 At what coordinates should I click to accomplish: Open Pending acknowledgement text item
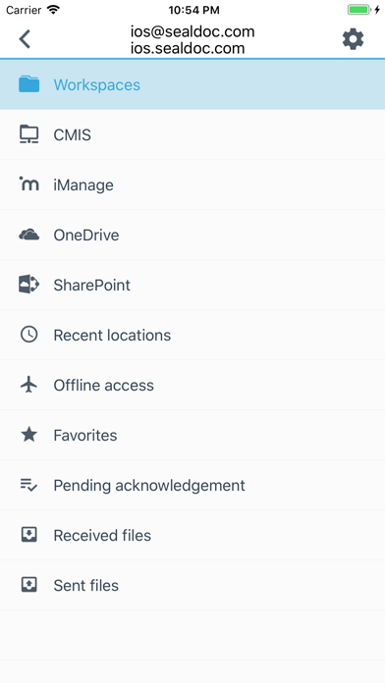[x=149, y=486]
